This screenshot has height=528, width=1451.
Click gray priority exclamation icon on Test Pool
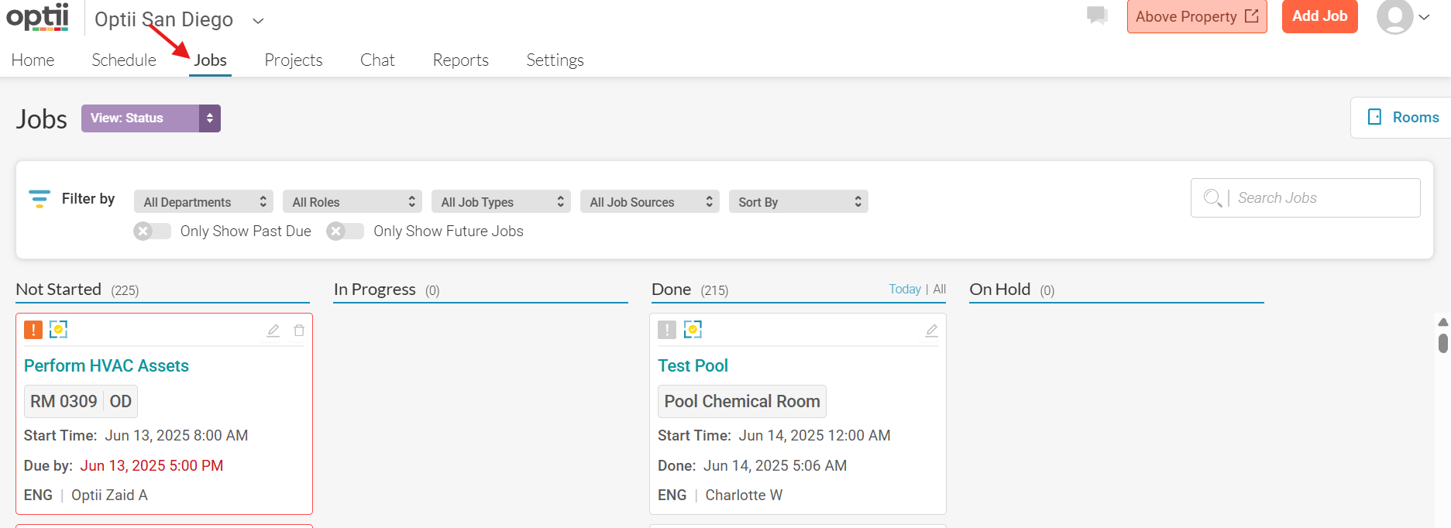(667, 330)
